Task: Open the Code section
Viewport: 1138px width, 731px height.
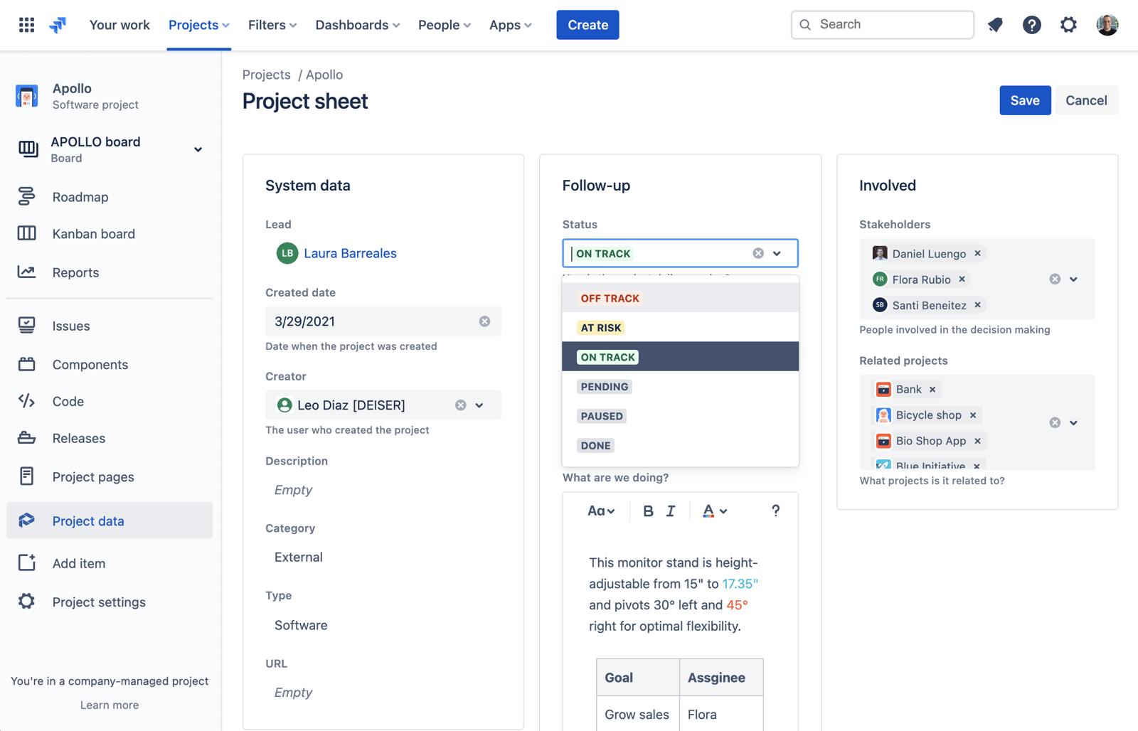Action: pos(68,401)
